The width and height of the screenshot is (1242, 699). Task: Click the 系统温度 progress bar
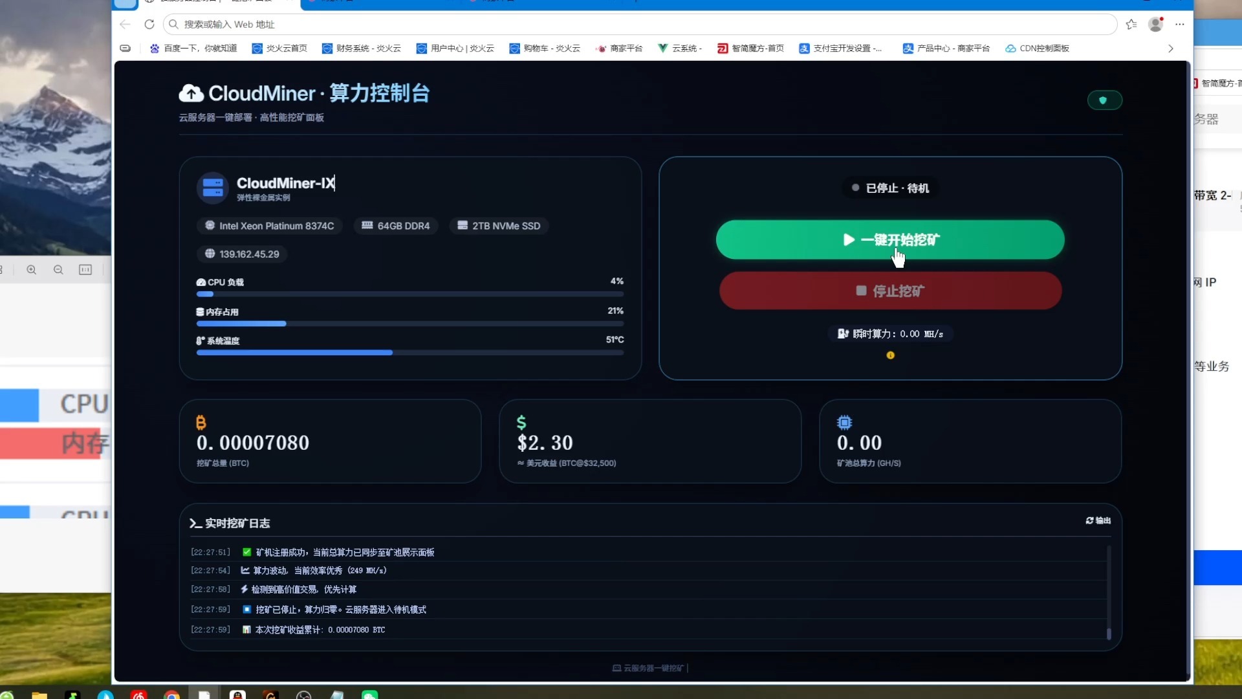coord(410,353)
